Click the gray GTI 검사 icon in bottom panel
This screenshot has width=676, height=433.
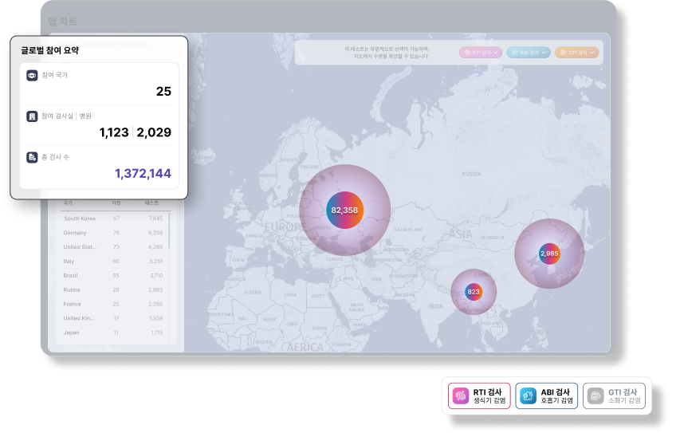coord(595,396)
